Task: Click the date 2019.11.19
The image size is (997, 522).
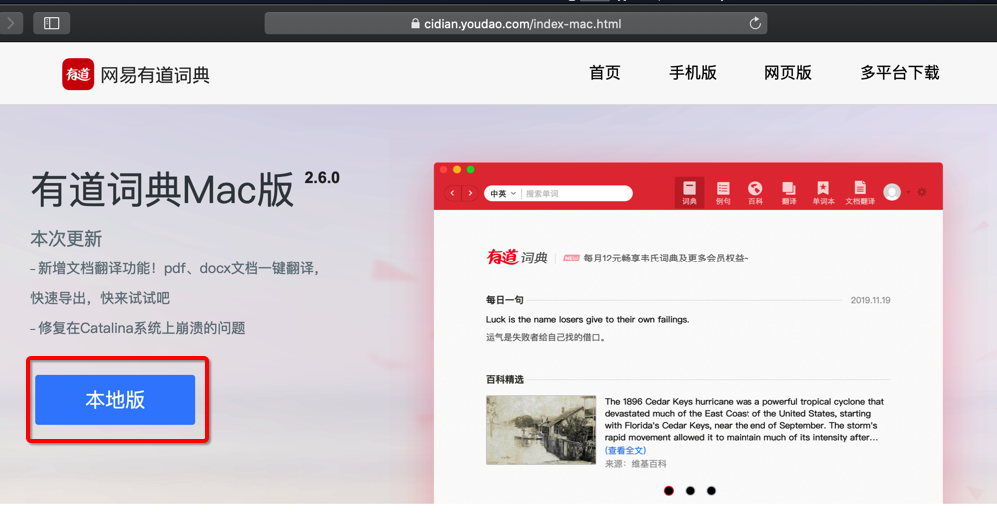Action: tap(870, 300)
